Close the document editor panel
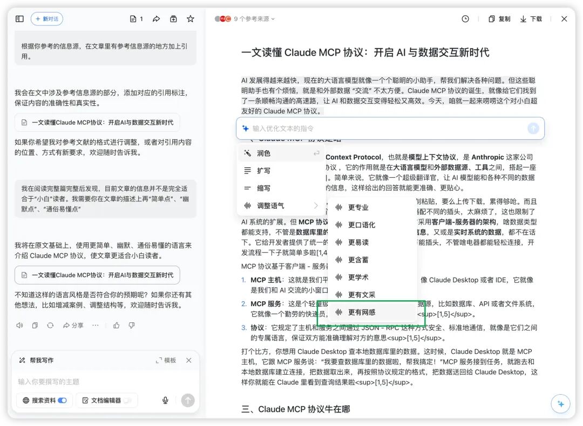The image size is (583, 426). 564,18
